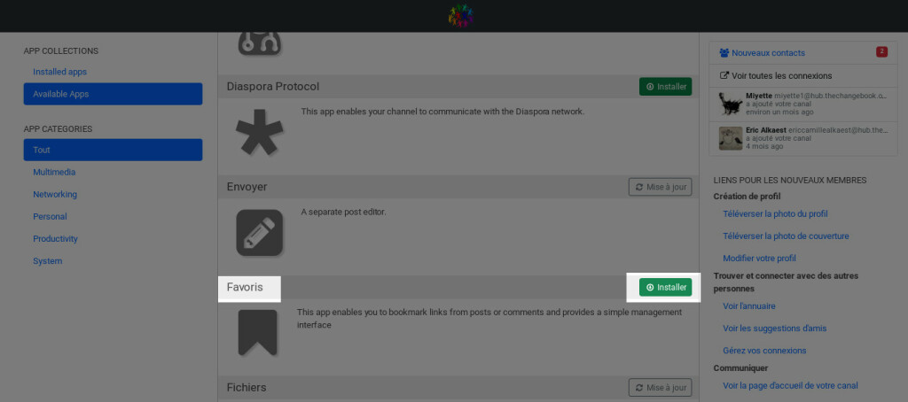
Task: Click the Favoris bookmark app icon
Action: [258, 333]
